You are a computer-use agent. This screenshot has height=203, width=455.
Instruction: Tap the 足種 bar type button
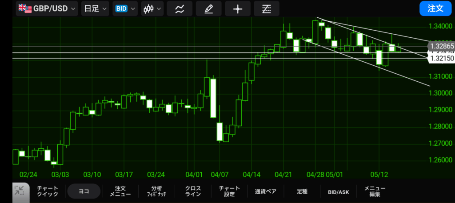coord(302,191)
